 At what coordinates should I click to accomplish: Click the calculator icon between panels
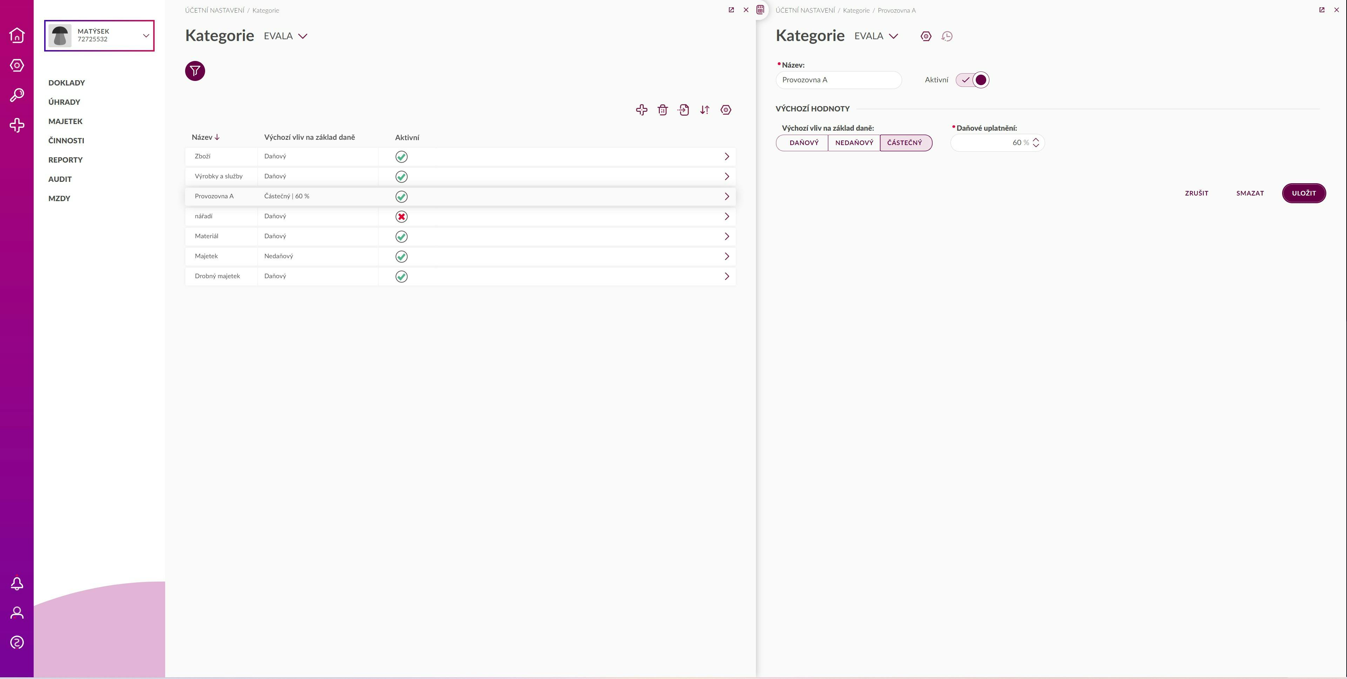pyautogui.click(x=760, y=9)
